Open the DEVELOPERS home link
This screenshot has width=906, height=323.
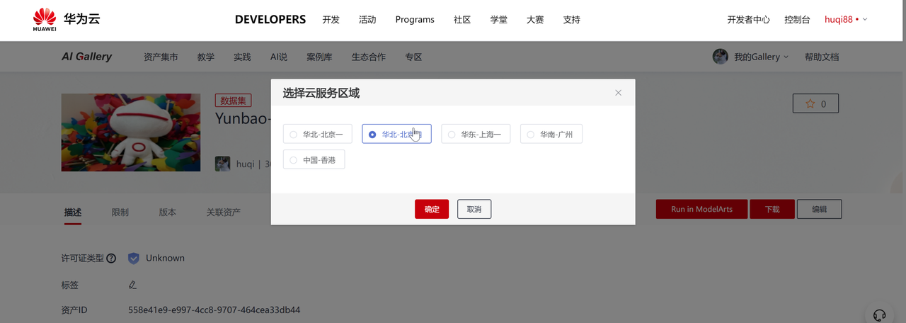coord(270,20)
